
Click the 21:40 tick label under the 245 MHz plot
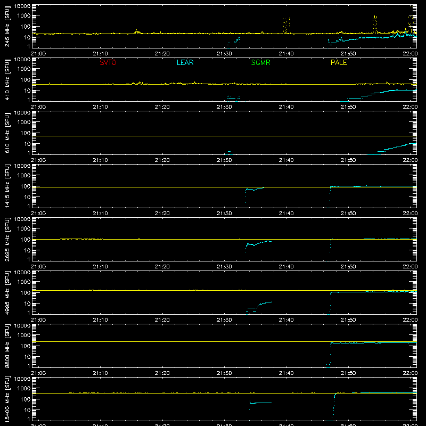tap(286, 54)
